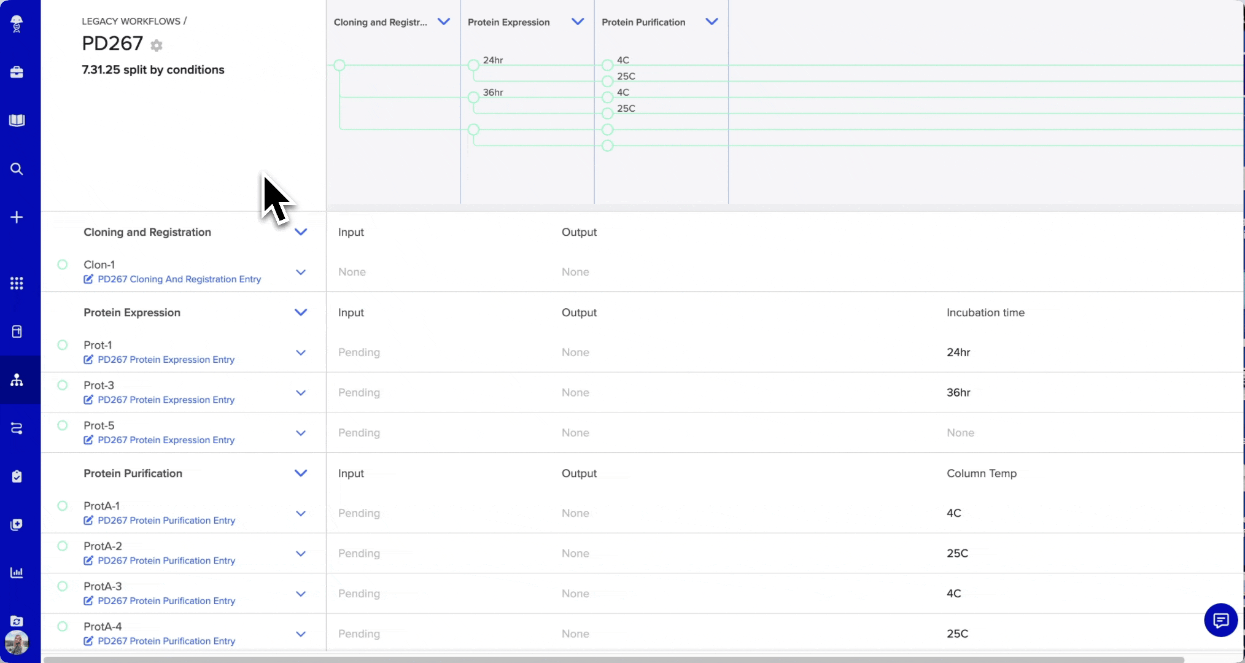The image size is (1245, 663).
Task: Expand the ProtA-1 row chevron
Action: (x=301, y=513)
